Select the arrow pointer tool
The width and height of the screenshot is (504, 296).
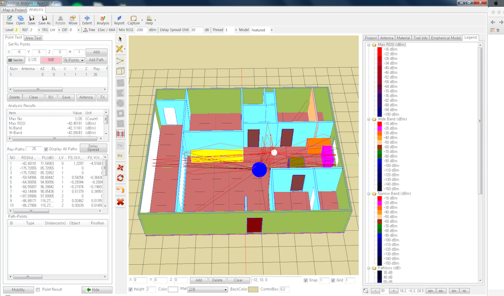[x=120, y=39]
